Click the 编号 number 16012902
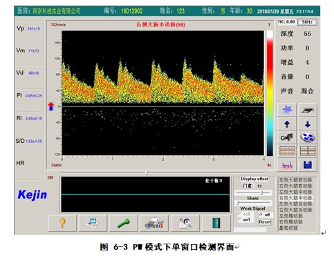334x256 pixels. point(131,11)
